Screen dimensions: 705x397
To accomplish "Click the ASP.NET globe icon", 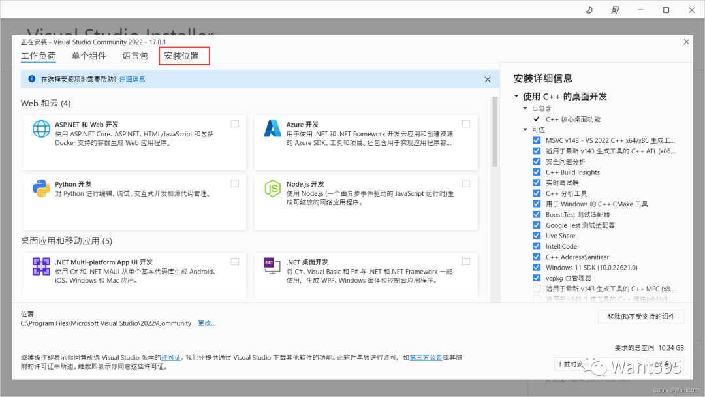I will coord(41,129).
